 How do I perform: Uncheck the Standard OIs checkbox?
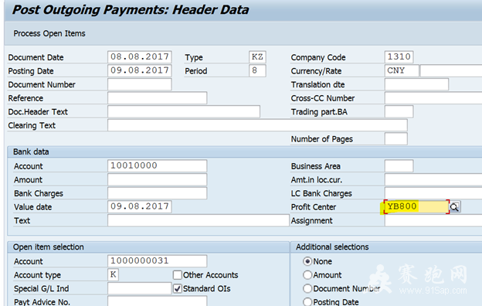coord(178,288)
